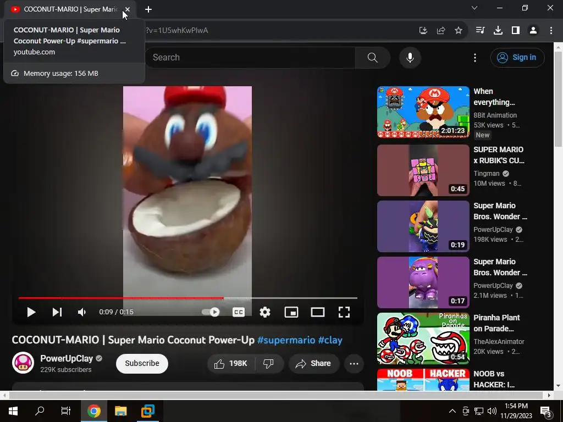Open 'When everything...' video title
This screenshot has width=563, height=422.
point(494,97)
